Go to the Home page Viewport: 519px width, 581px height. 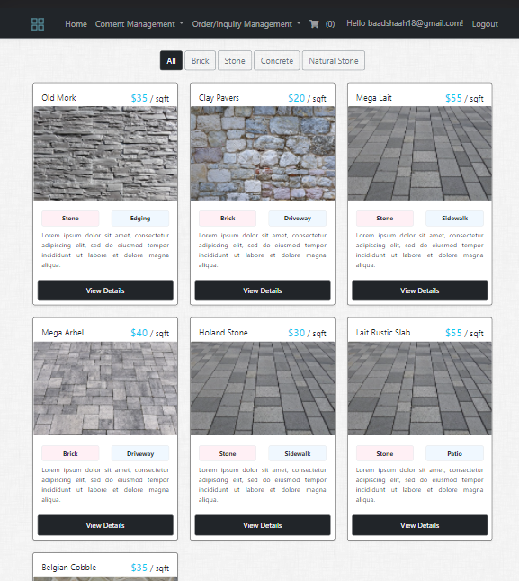pos(76,24)
